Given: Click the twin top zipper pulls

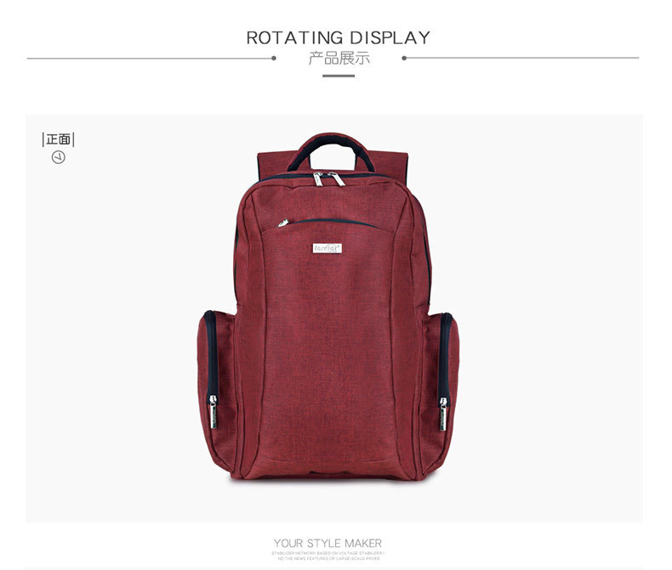Looking at the screenshot, I should click(x=328, y=178).
